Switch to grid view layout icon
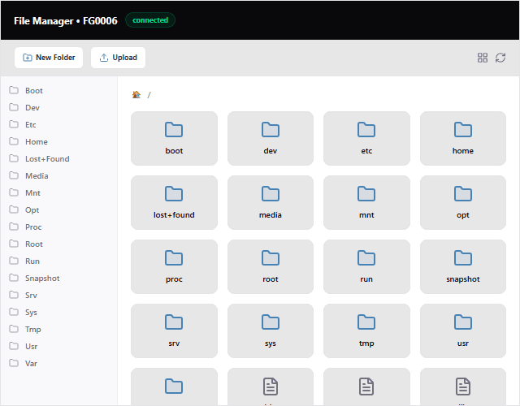 tap(483, 58)
